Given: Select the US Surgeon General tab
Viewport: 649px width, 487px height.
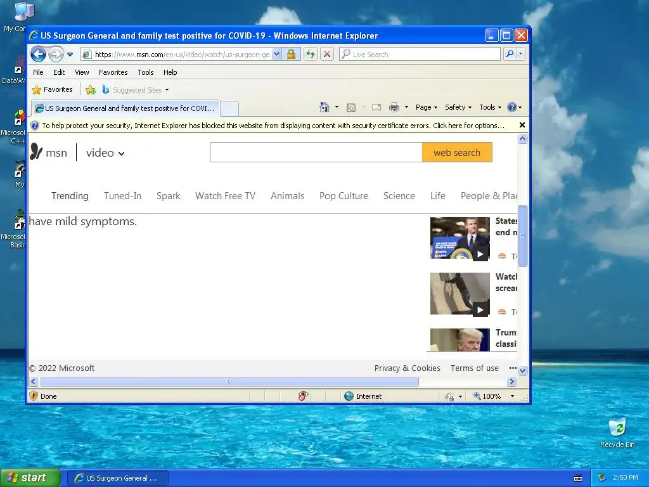Looking at the screenshot, I should (x=125, y=108).
